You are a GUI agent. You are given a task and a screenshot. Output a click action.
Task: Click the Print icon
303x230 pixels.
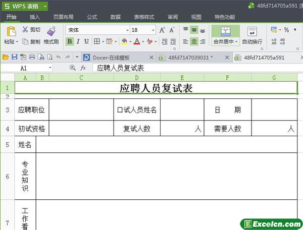pos(32,57)
